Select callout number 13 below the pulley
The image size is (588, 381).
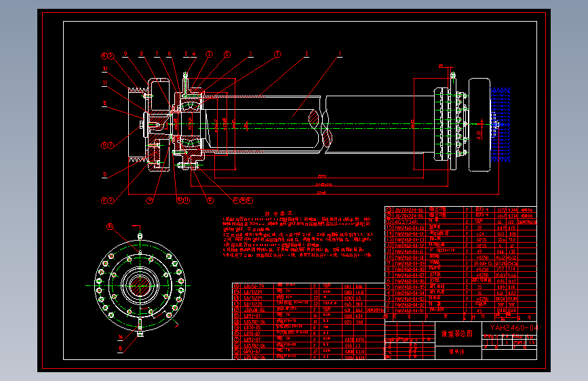click(x=104, y=175)
